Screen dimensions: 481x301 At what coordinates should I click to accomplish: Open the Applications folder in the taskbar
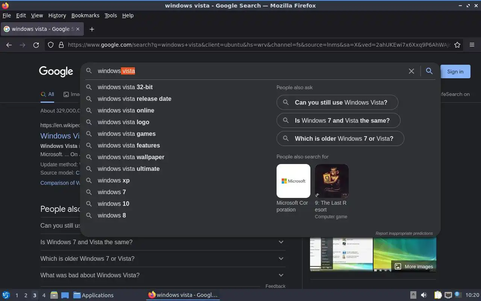click(x=93, y=295)
